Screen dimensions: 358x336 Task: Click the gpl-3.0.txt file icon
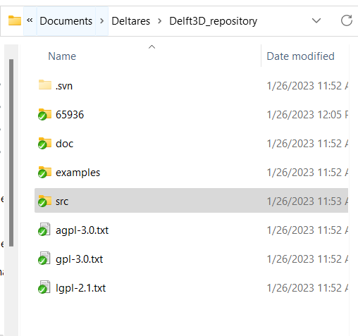pos(44,259)
